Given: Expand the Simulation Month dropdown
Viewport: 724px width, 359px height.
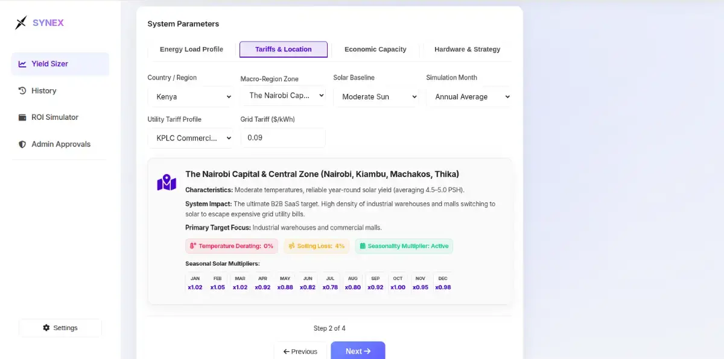Looking at the screenshot, I should 469,96.
